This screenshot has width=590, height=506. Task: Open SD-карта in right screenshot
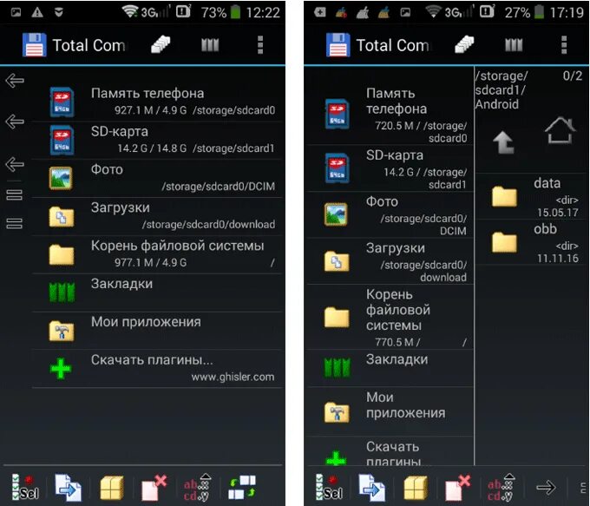coord(390,168)
